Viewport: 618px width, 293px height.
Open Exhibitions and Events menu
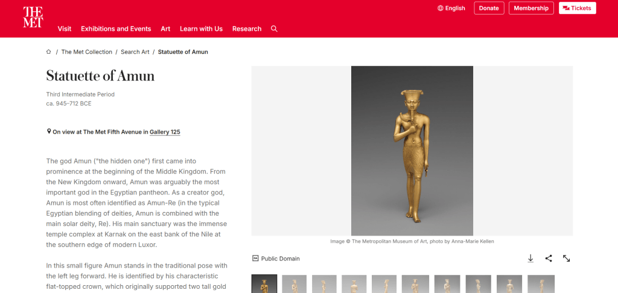116,29
